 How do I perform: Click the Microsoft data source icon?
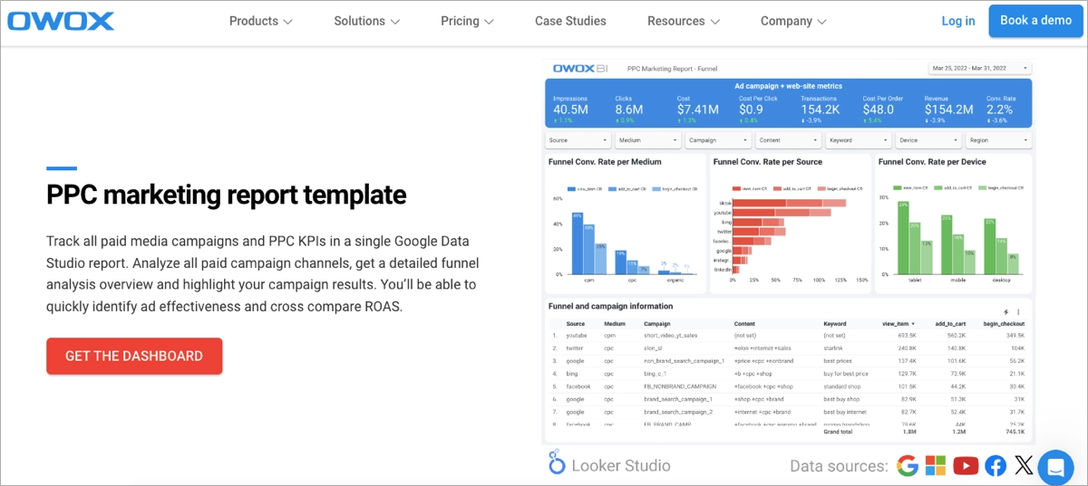pyautogui.click(x=935, y=465)
